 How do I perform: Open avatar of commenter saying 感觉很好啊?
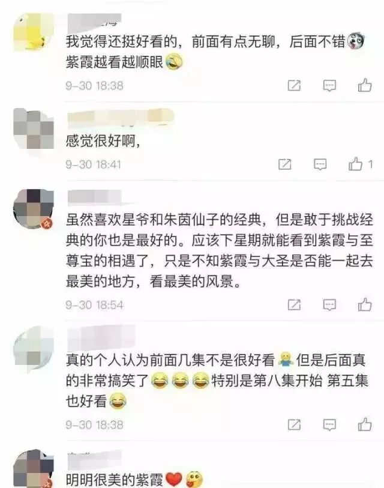pyautogui.click(x=33, y=128)
